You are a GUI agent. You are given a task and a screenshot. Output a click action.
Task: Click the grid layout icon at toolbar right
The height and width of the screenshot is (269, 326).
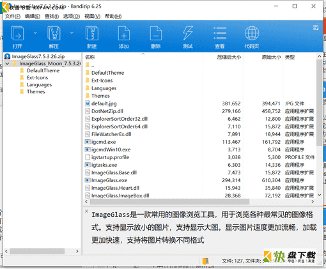click(316, 27)
